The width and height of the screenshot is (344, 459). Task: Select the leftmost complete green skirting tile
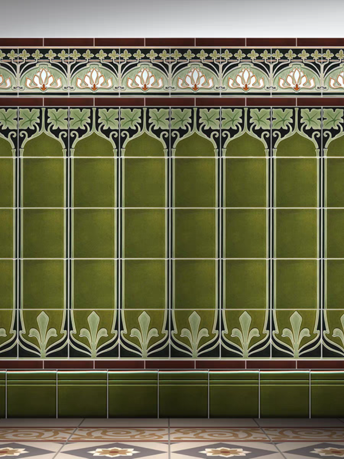31,394
